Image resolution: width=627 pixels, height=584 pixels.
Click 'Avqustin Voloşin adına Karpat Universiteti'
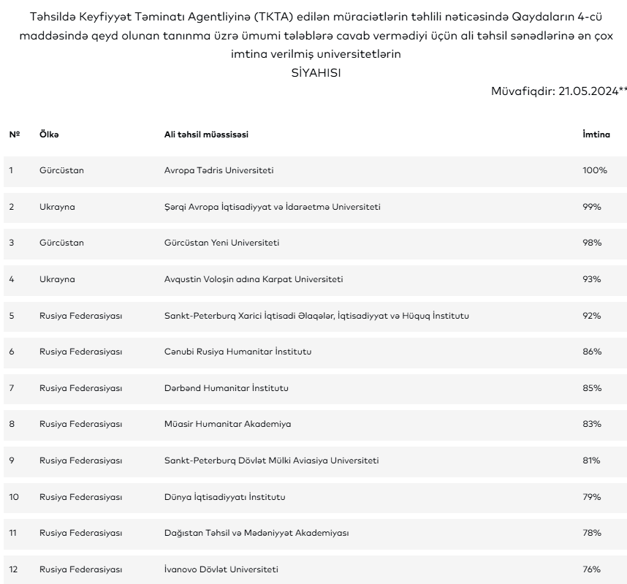click(254, 279)
